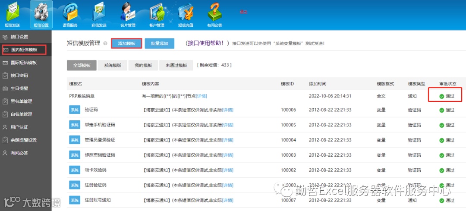The width and height of the screenshot is (466, 211).
Task: Open 彩信发送 MMS send icon
Action: [99, 14]
